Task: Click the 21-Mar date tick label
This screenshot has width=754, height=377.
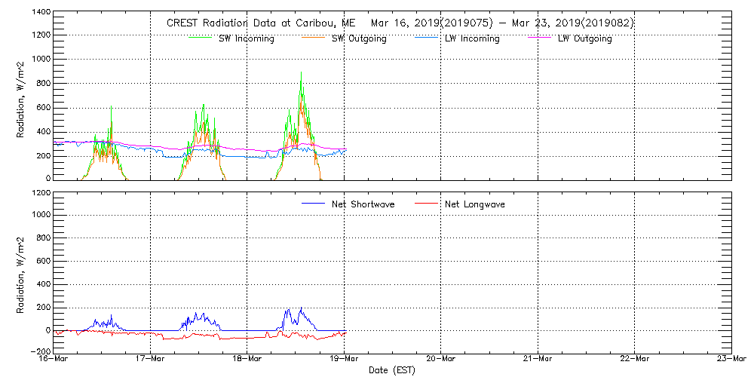Action: coord(538,360)
